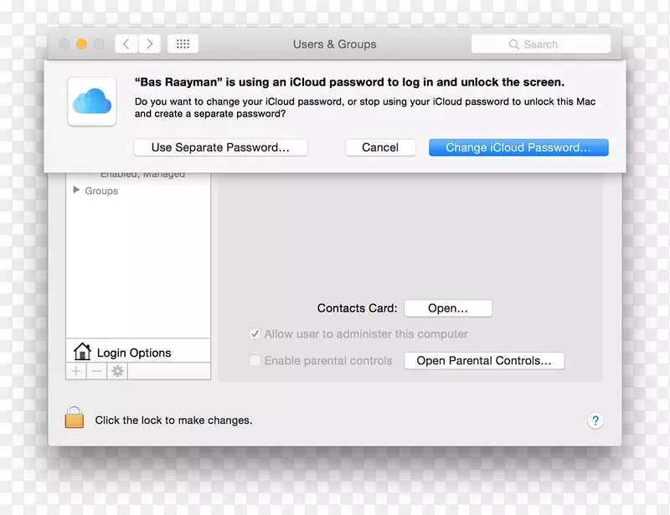Open the gear action menu below user list

pyautogui.click(x=117, y=371)
